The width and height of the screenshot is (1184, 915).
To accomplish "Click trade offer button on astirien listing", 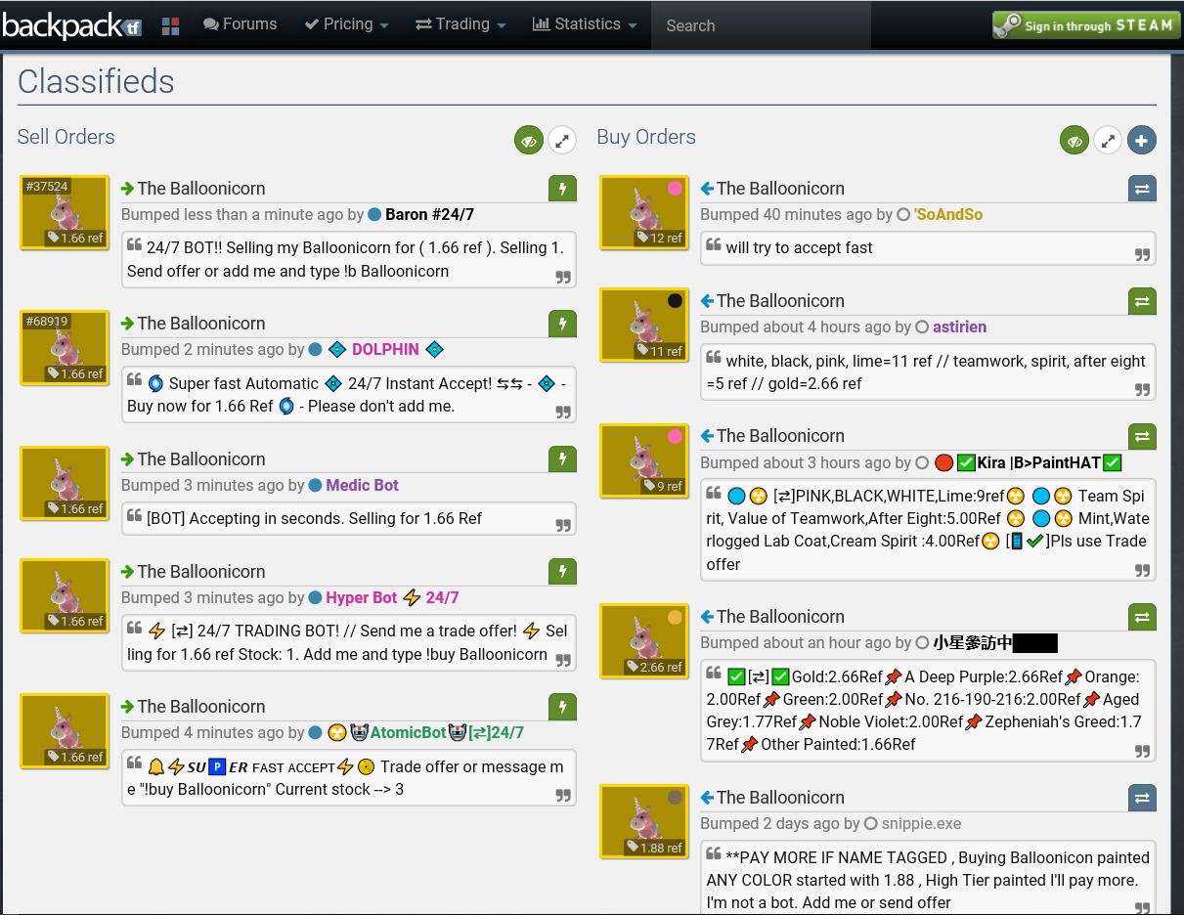I will (x=1142, y=301).
